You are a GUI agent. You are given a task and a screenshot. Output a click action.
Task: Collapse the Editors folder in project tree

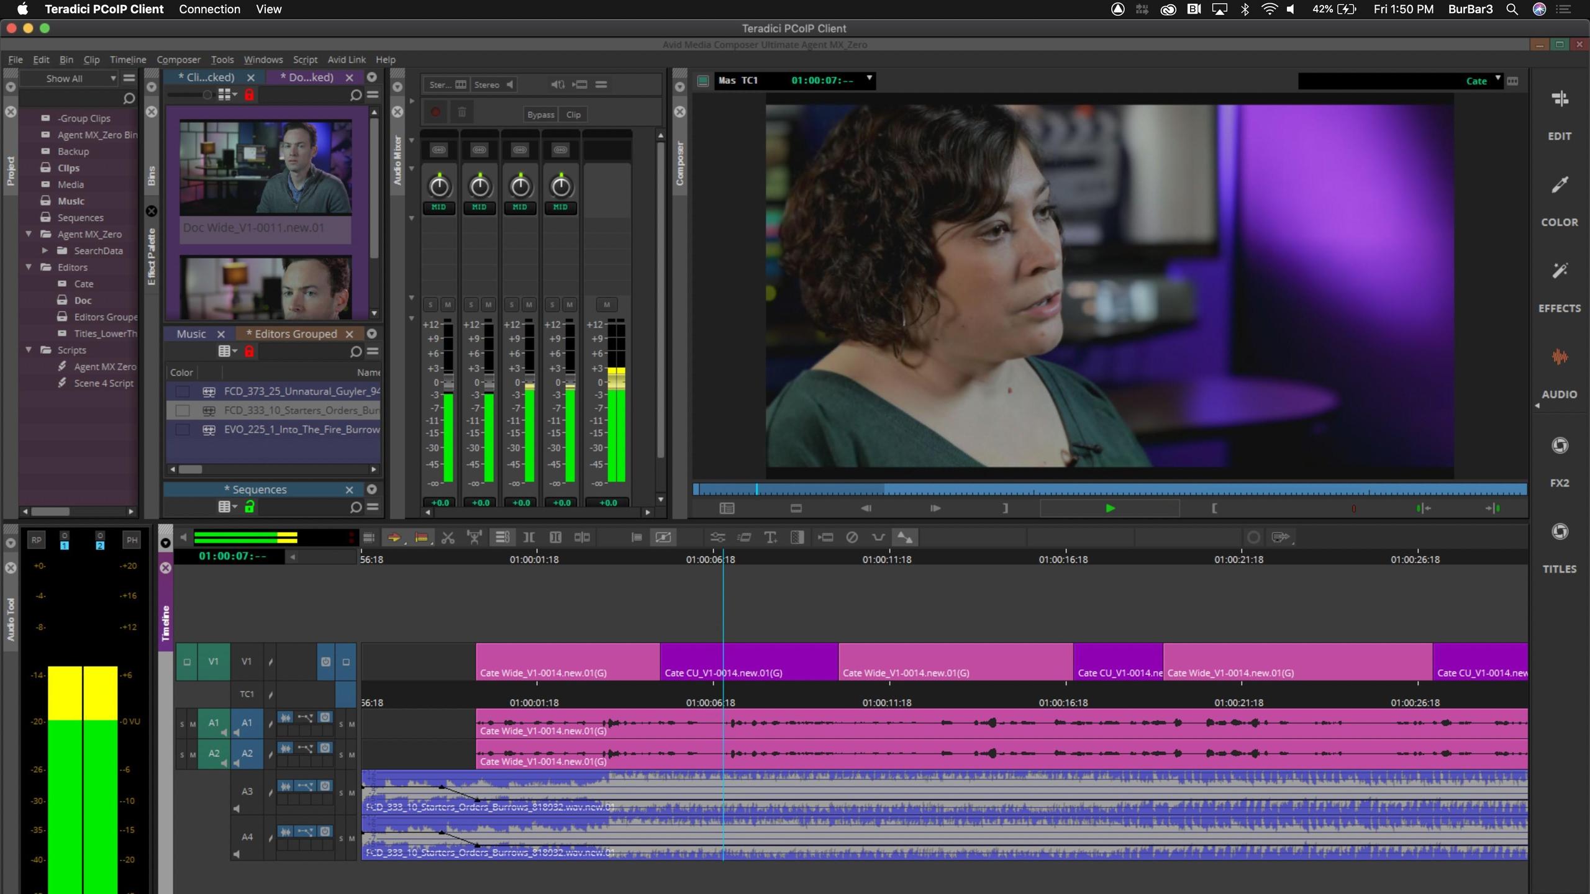(x=29, y=267)
